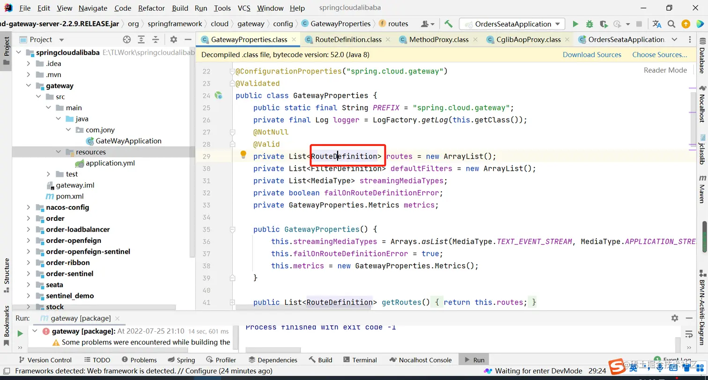Open the Dependencies tool window
Viewport: 708px width, 380px height.
click(x=273, y=360)
